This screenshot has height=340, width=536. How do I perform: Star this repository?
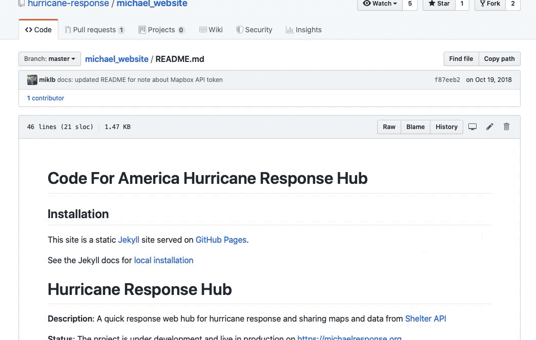tap(439, 4)
